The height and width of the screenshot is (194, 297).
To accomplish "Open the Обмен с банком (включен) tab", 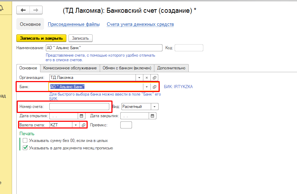I will click(x=127, y=68).
